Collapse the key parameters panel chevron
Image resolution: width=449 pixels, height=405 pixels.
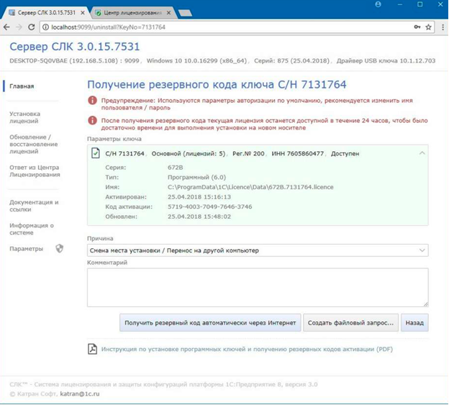[x=422, y=153]
